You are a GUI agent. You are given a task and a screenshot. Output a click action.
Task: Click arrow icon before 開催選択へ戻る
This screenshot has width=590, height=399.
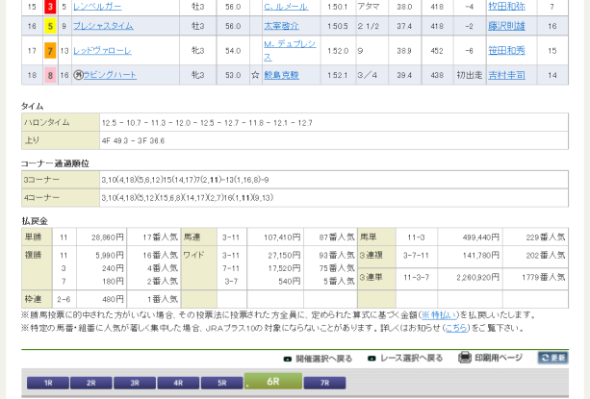(x=287, y=358)
